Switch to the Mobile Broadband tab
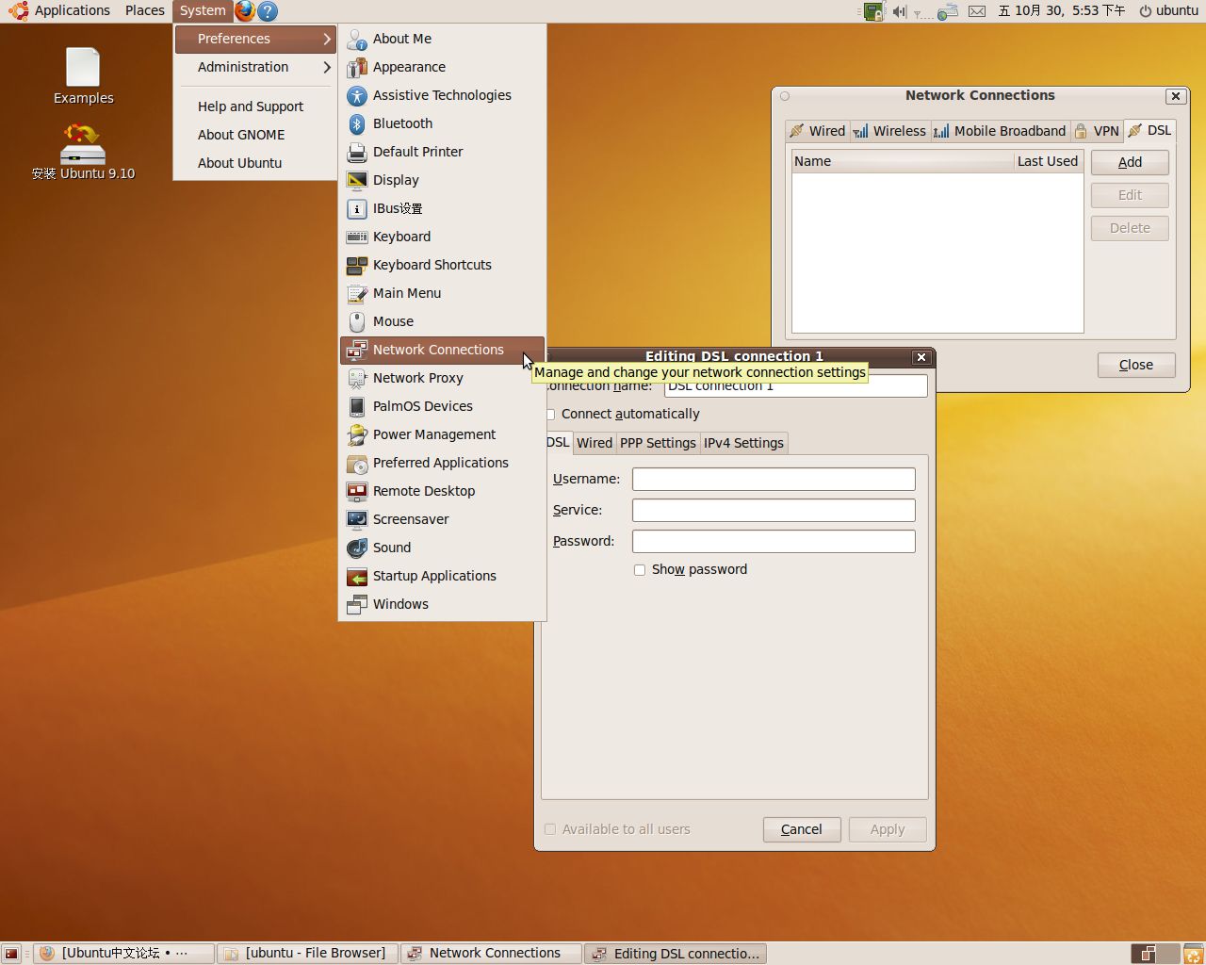The width and height of the screenshot is (1206, 965). click(x=1000, y=131)
